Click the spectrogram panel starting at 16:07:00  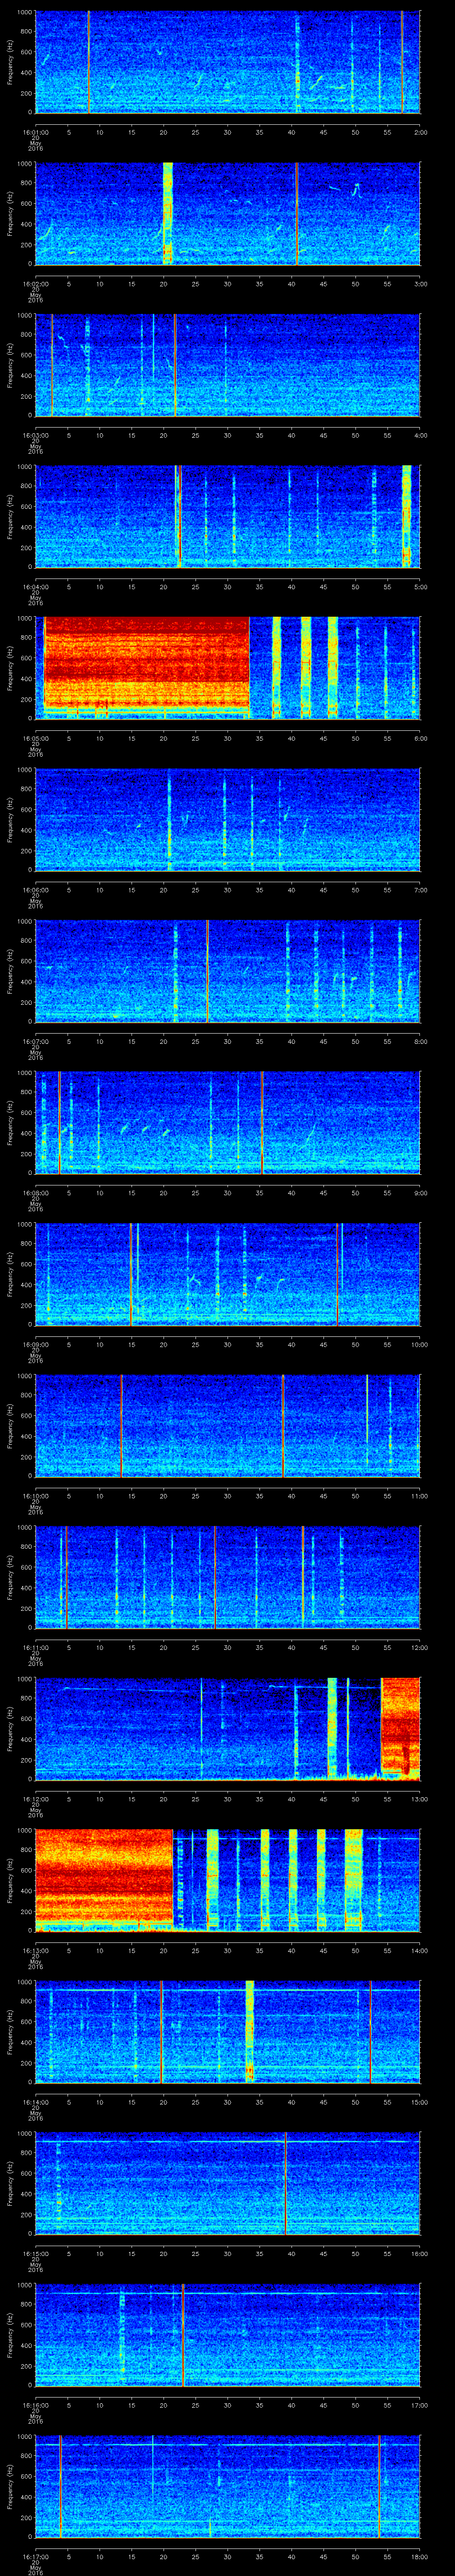pos(227,971)
